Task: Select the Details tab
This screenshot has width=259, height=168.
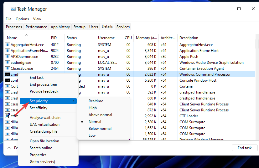Action: (107, 26)
